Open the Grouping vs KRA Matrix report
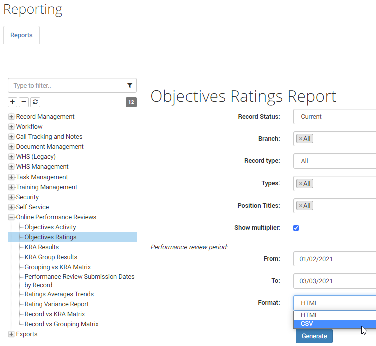Screen dimensions: 376x346 click(x=58, y=267)
